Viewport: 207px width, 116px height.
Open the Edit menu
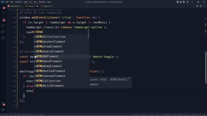[12, 2]
